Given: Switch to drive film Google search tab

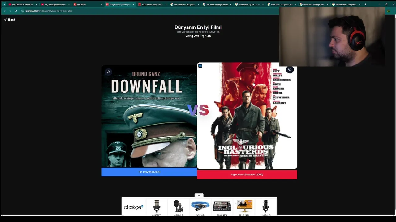Looking at the screenshot, I should [x=282, y=4].
